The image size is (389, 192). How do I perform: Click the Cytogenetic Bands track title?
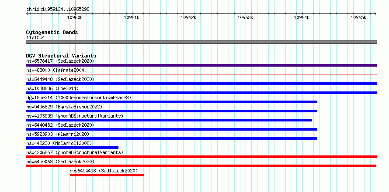[x=52, y=32]
